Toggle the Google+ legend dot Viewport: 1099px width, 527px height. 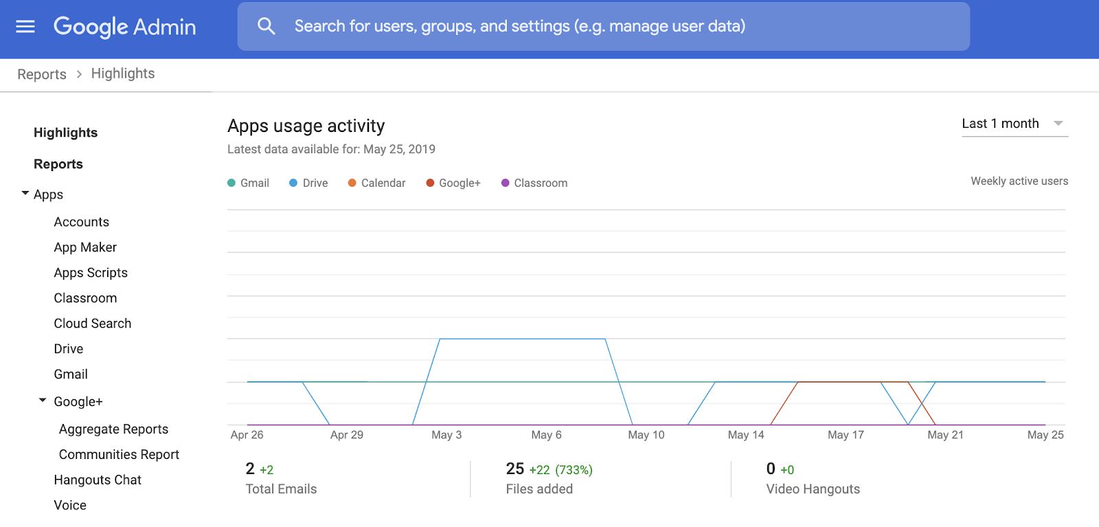(430, 183)
